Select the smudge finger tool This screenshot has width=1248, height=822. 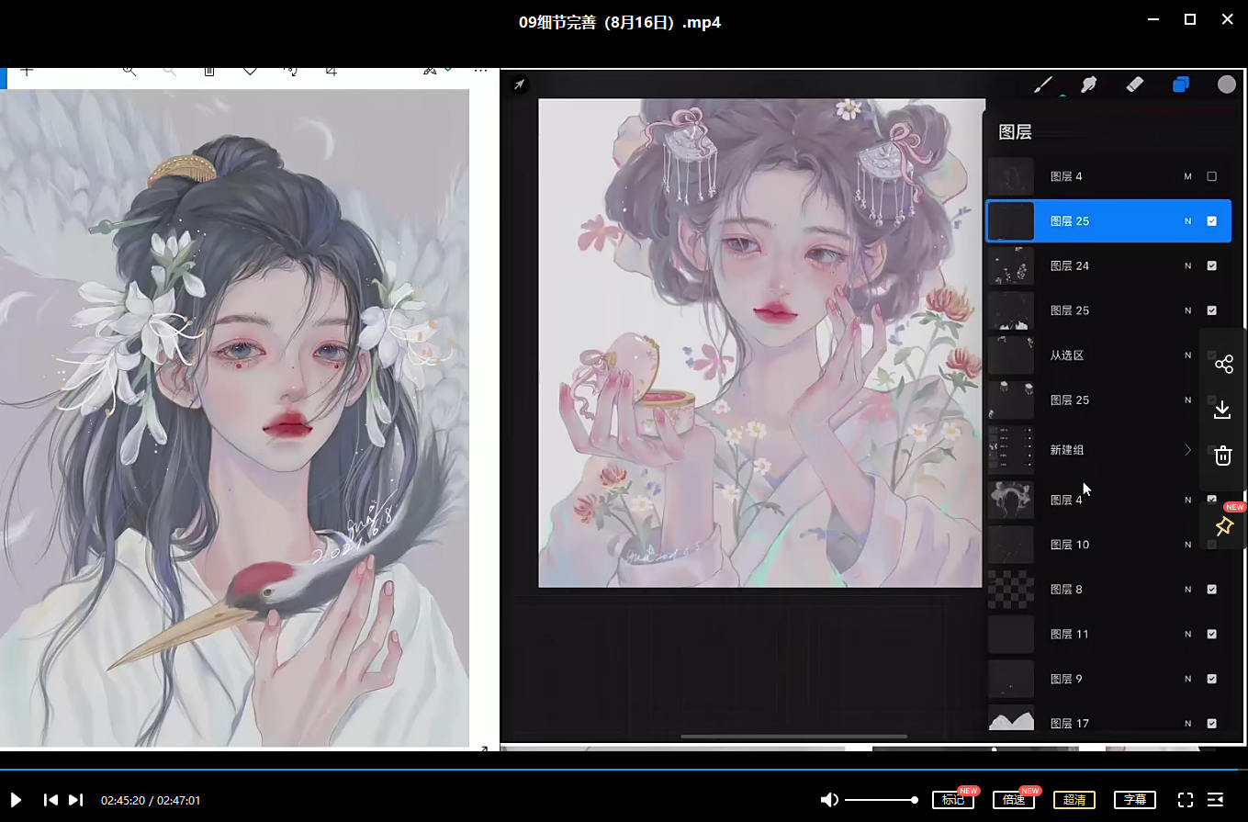[1089, 84]
